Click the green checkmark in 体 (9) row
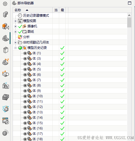The image size is (135, 141). (x=62, y=91)
